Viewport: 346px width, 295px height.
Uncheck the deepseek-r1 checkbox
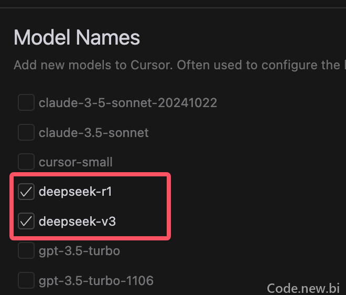point(26,192)
